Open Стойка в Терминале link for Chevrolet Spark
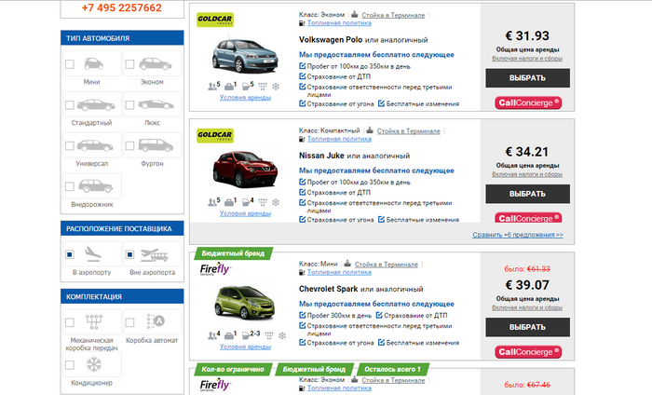 point(387,264)
